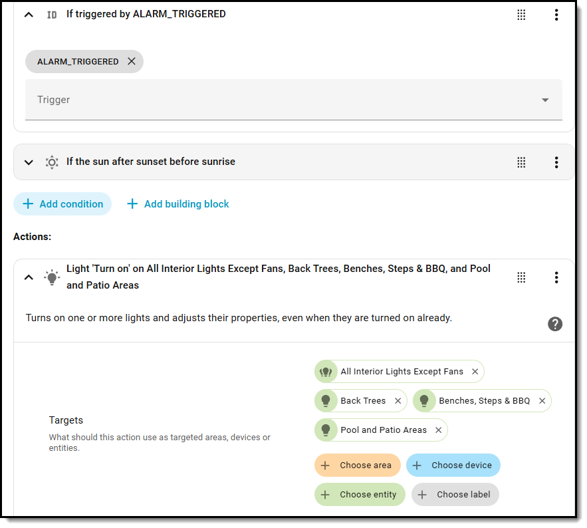Collapse the ALARM_TRIGGERED condition
The height and width of the screenshot is (528, 587).
[x=29, y=15]
